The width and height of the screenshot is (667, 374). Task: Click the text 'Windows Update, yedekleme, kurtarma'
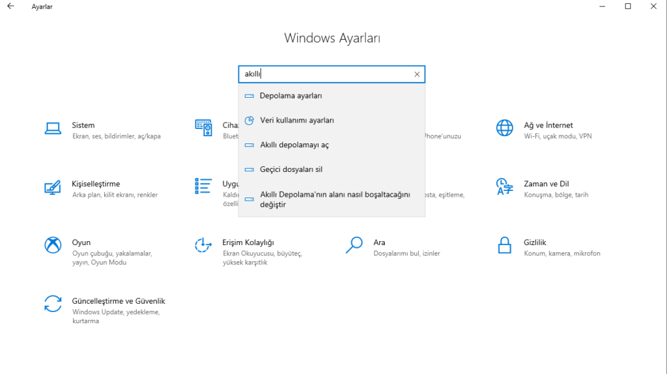tap(116, 317)
